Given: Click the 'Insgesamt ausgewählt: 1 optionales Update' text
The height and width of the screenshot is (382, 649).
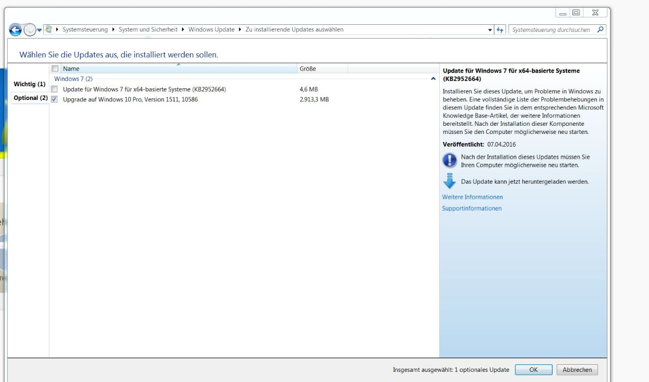Looking at the screenshot, I should [x=451, y=370].
